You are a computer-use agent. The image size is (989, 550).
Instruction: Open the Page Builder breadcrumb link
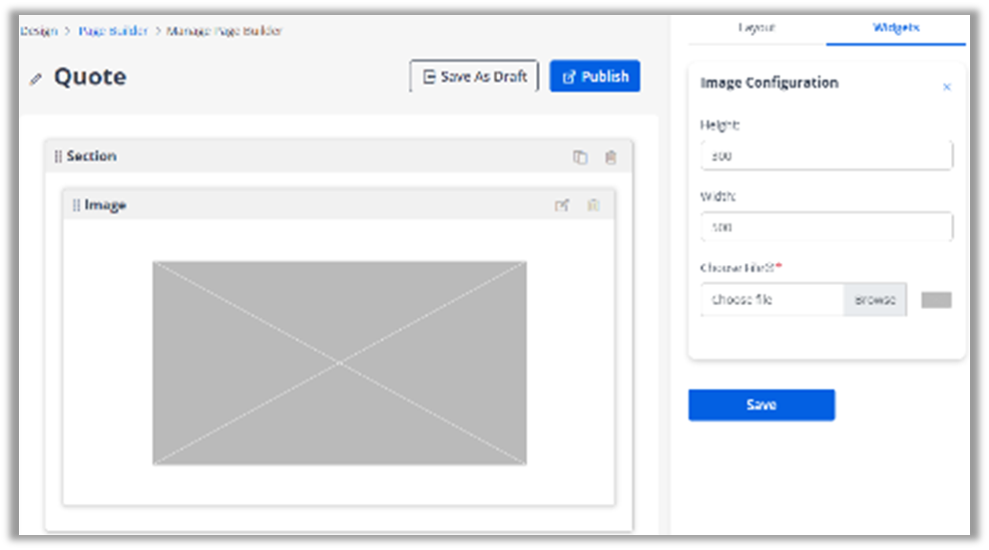tap(114, 31)
